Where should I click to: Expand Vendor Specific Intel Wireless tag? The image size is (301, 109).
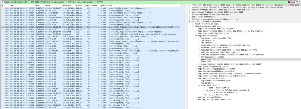tap(196, 76)
